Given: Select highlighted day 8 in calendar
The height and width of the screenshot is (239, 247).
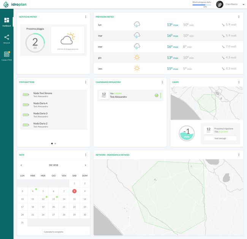Looking at the screenshot, I should [74, 191].
